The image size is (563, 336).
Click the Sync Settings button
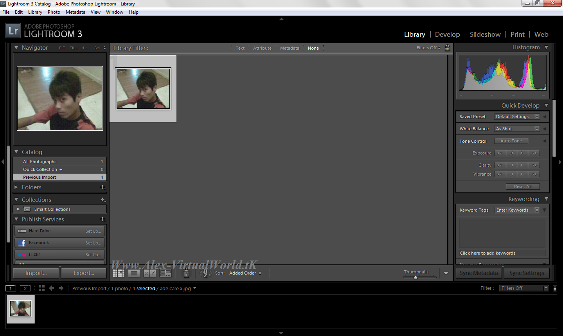(527, 273)
